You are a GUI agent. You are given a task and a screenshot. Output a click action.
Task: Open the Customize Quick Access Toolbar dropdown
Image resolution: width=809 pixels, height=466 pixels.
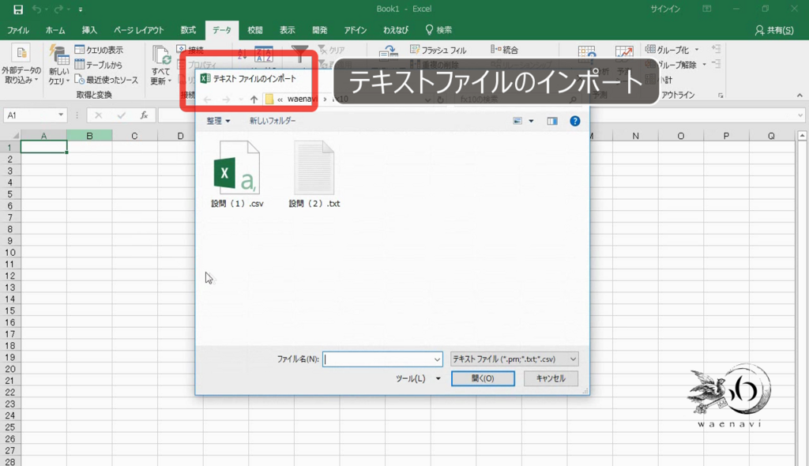[81, 9]
